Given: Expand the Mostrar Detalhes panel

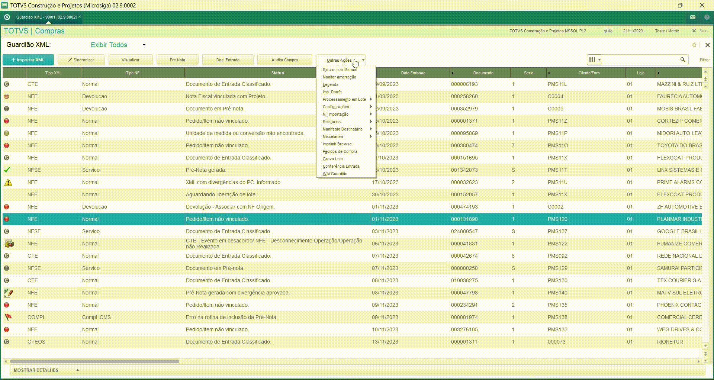Looking at the screenshot, I should click(x=46, y=370).
